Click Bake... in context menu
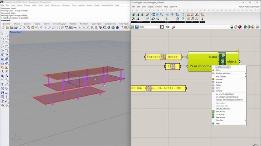The height and width of the screenshot is (146, 261). tap(229, 70)
